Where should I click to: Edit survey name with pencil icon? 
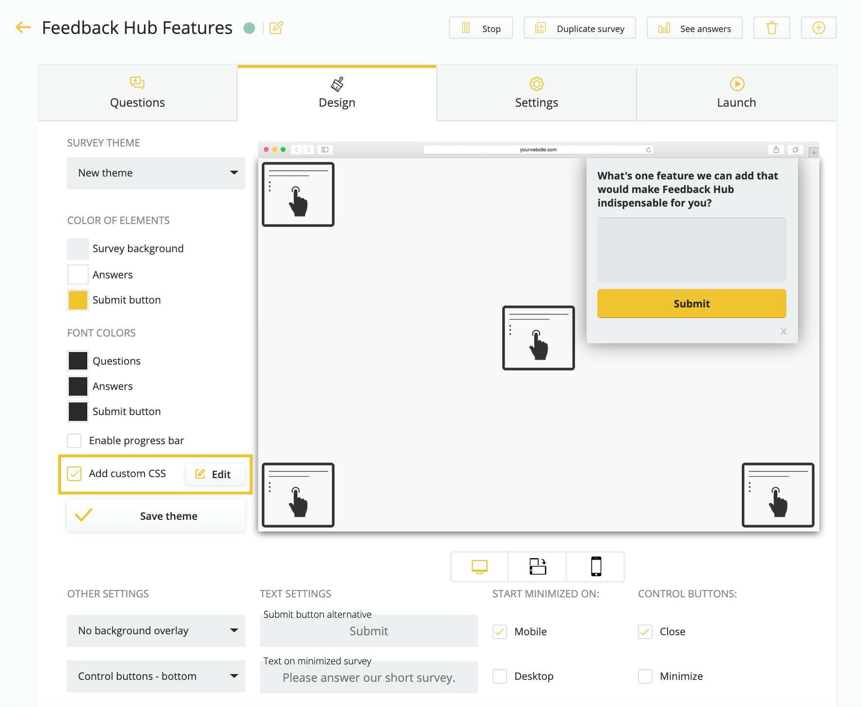276,28
